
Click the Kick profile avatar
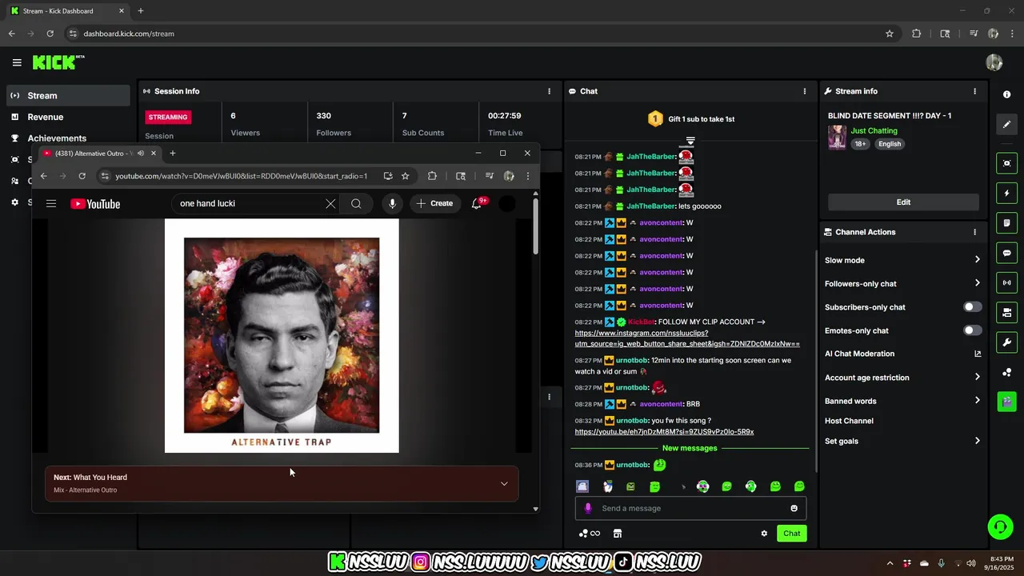pyautogui.click(x=994, y=62)
